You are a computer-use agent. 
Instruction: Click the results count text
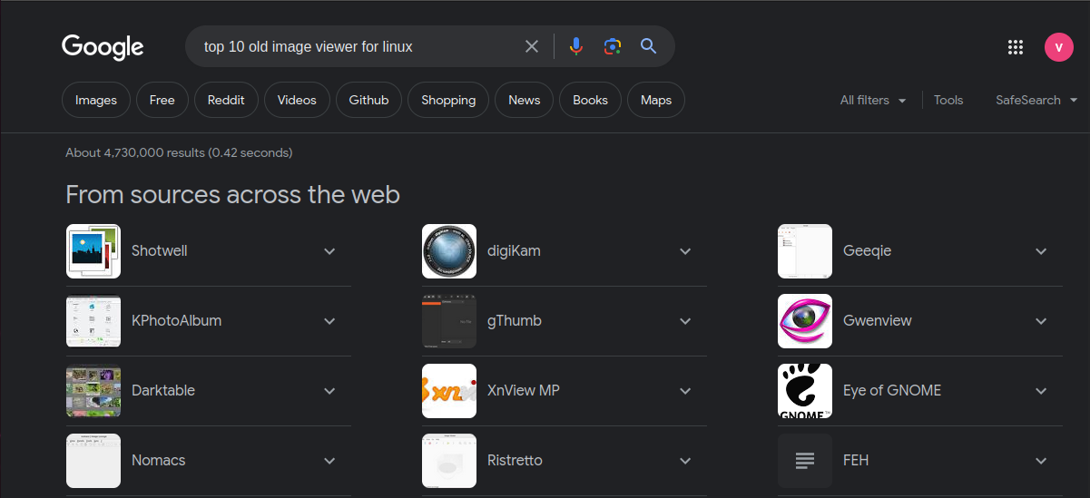179,152
